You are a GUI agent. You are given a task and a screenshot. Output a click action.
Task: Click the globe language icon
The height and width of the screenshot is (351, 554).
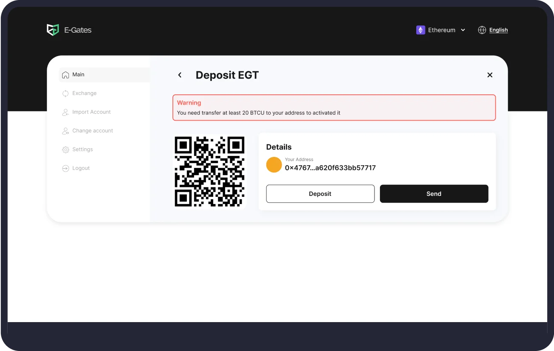point(482,30)
